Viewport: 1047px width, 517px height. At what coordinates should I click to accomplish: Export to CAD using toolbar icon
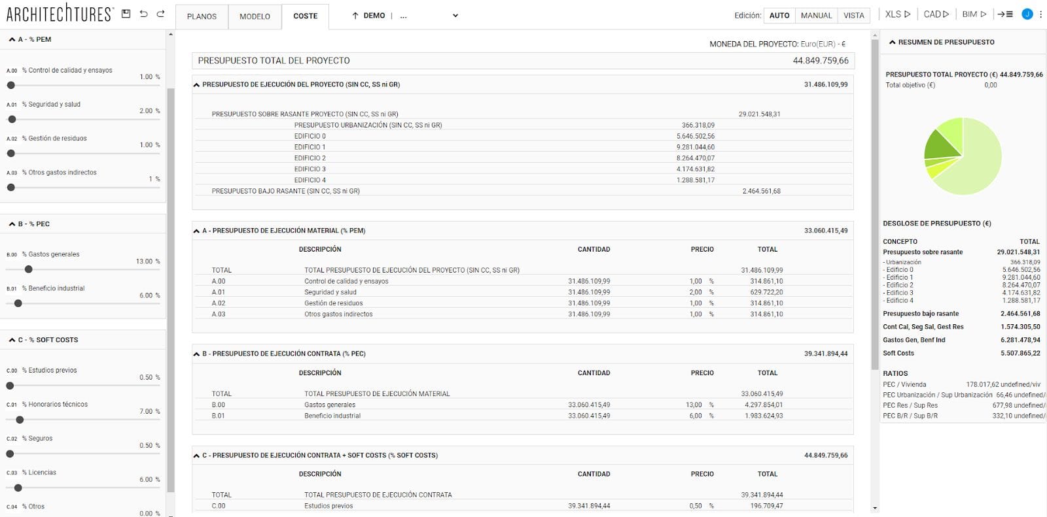pos(936,14)
